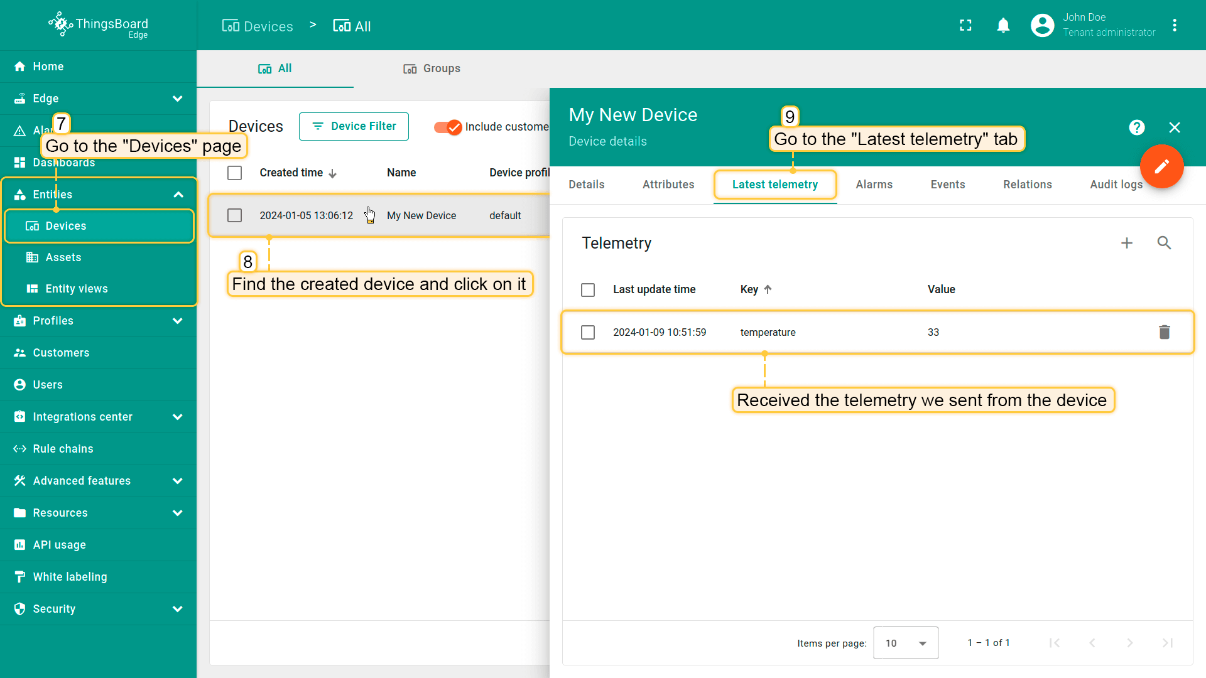Collapse the Entities sidebar section
Image resolution: width=1206 pixels, height=678 pixels.
[x=178, y=195]
